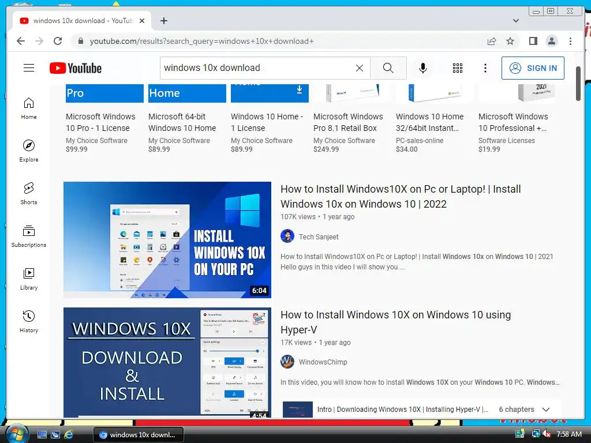The image size is (591, 443).
Task: Click the WindowsChimp channel avatar
Action: tap(287, 362)
